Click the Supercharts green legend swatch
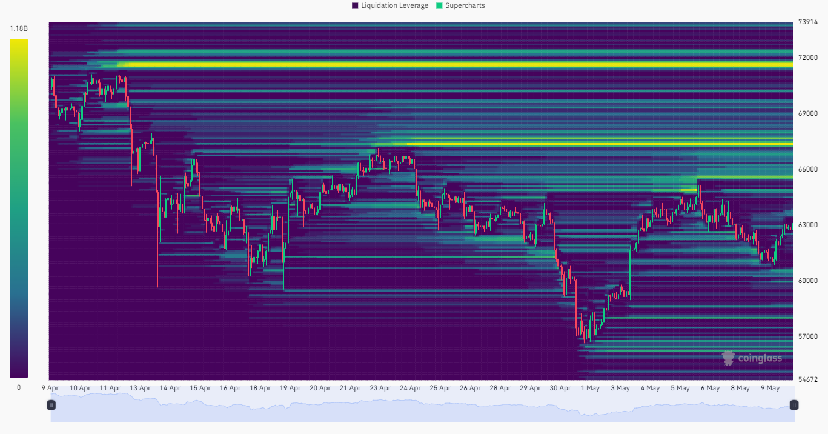 [x=439, y=5]
